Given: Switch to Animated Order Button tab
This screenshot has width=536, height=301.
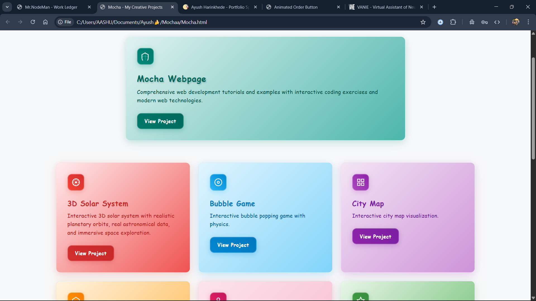Looking at the screenshot, I should (296, 7).
